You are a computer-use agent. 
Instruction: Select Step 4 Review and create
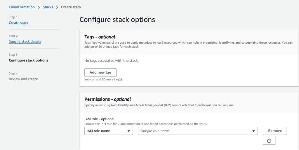pos(23,79)
